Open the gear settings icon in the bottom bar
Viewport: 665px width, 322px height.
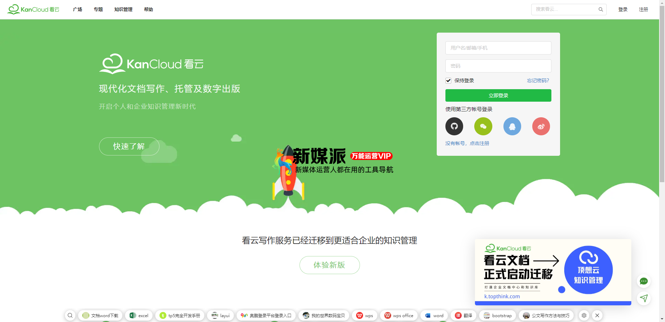click(584, 315)
